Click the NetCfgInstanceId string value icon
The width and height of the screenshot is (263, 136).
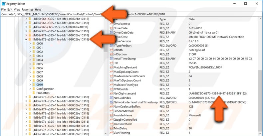[112, 93]
